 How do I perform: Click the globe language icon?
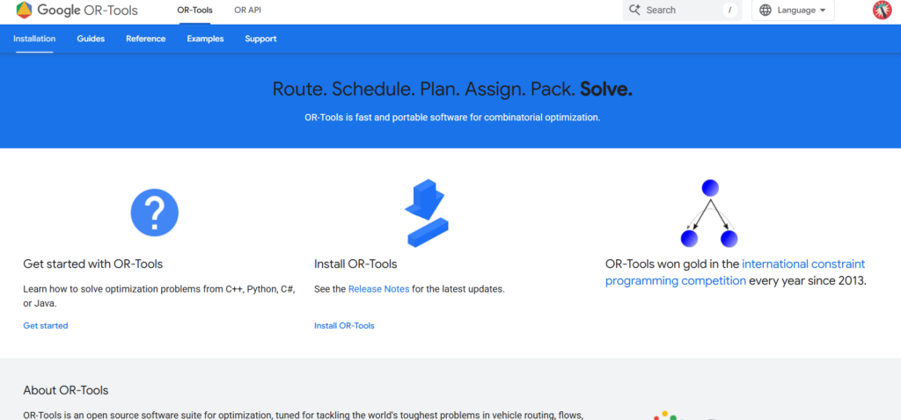765,10
